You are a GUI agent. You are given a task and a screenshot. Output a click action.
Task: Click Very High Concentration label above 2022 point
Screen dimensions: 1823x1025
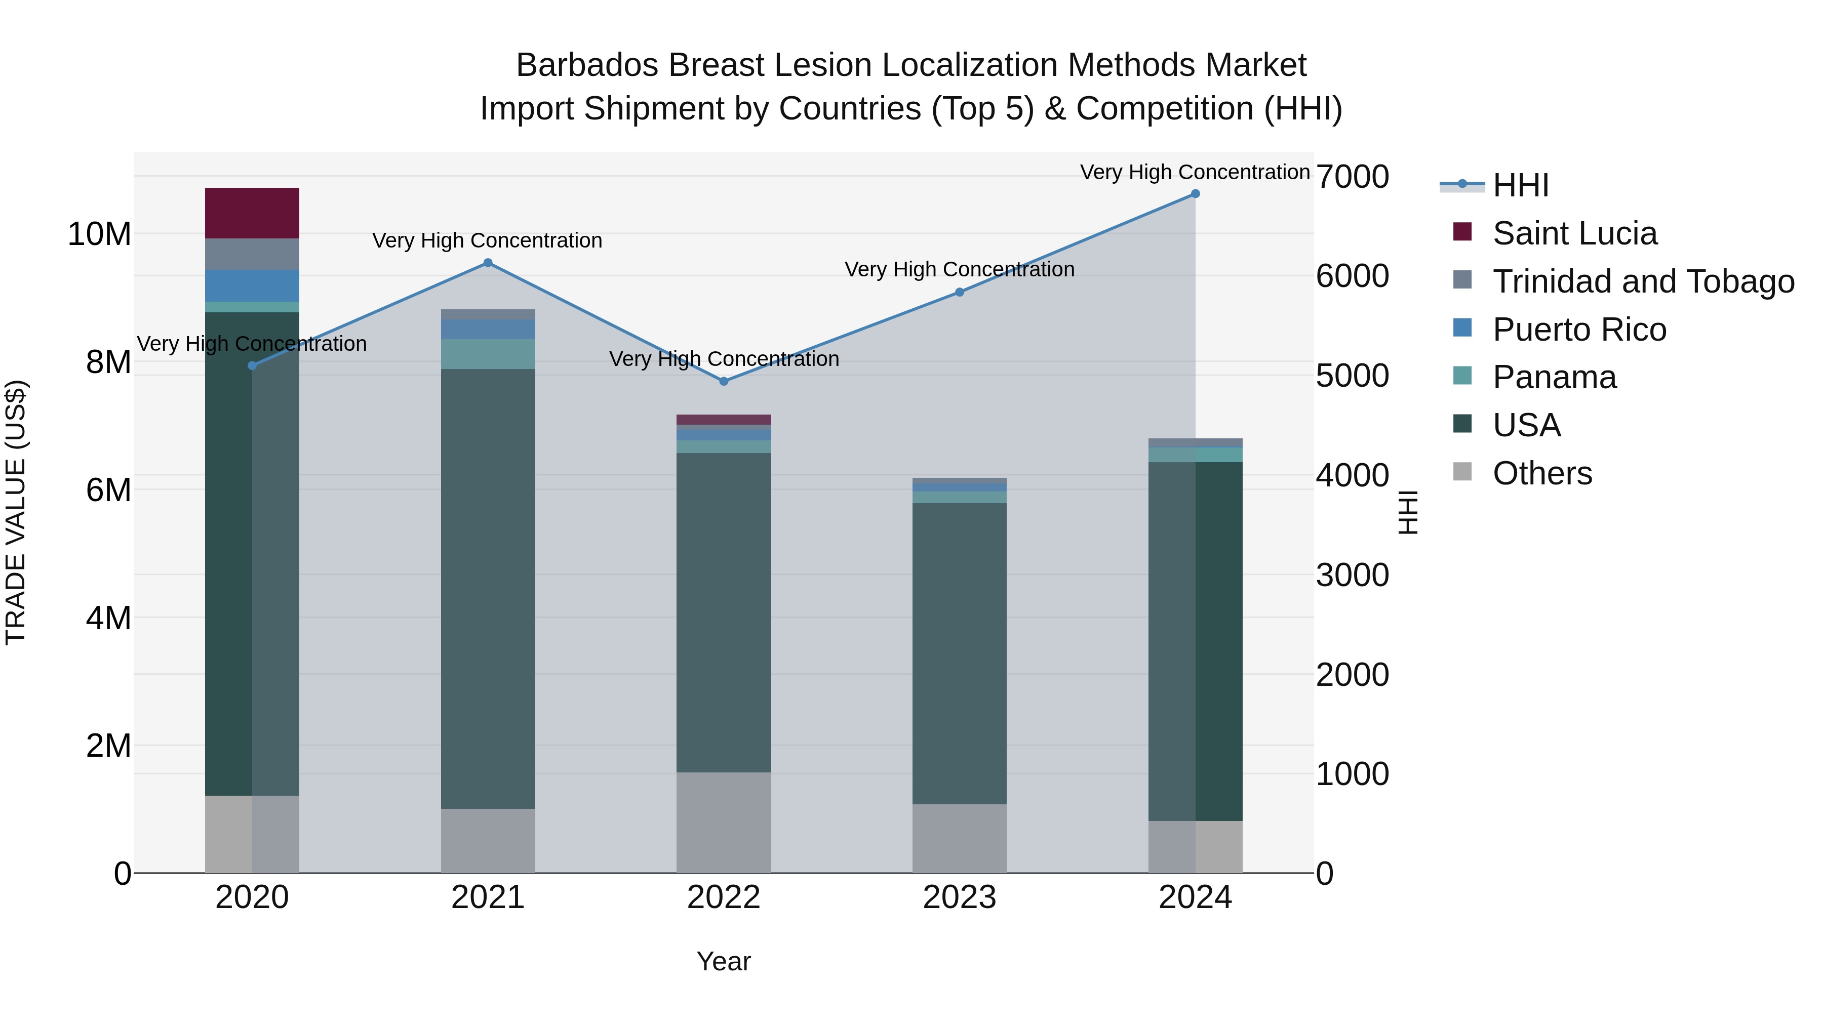coord(724,359)
